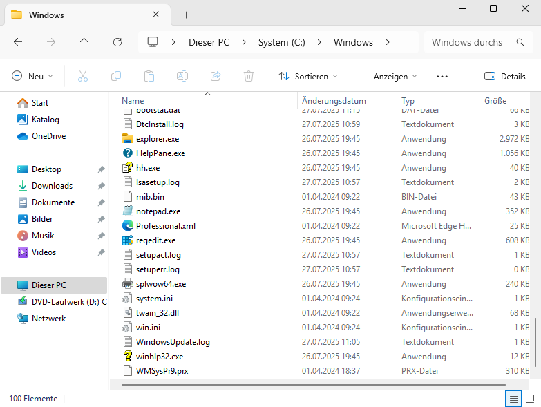
Task: Click the Delete trash can icon
Action: point(249,76)
